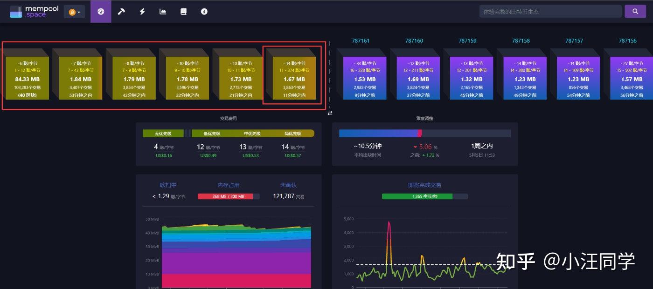653x289 pixels.
Task: Open the mining hammer icon page
Action: (121, 12)
